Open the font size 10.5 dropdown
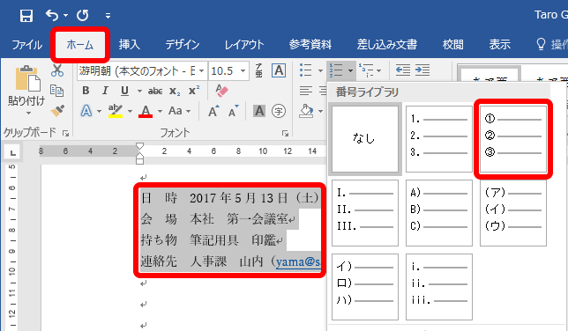Screen dimensions: 568x331 pyautogui.click(x=243, y=71)
